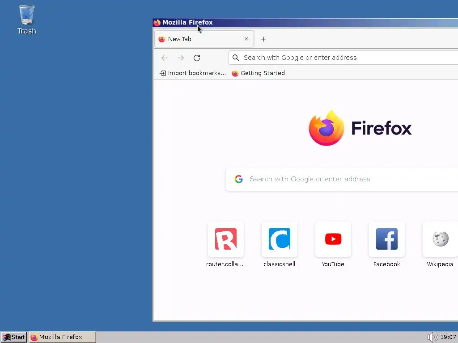Focus the top address bar field

[x=343, y=58]
